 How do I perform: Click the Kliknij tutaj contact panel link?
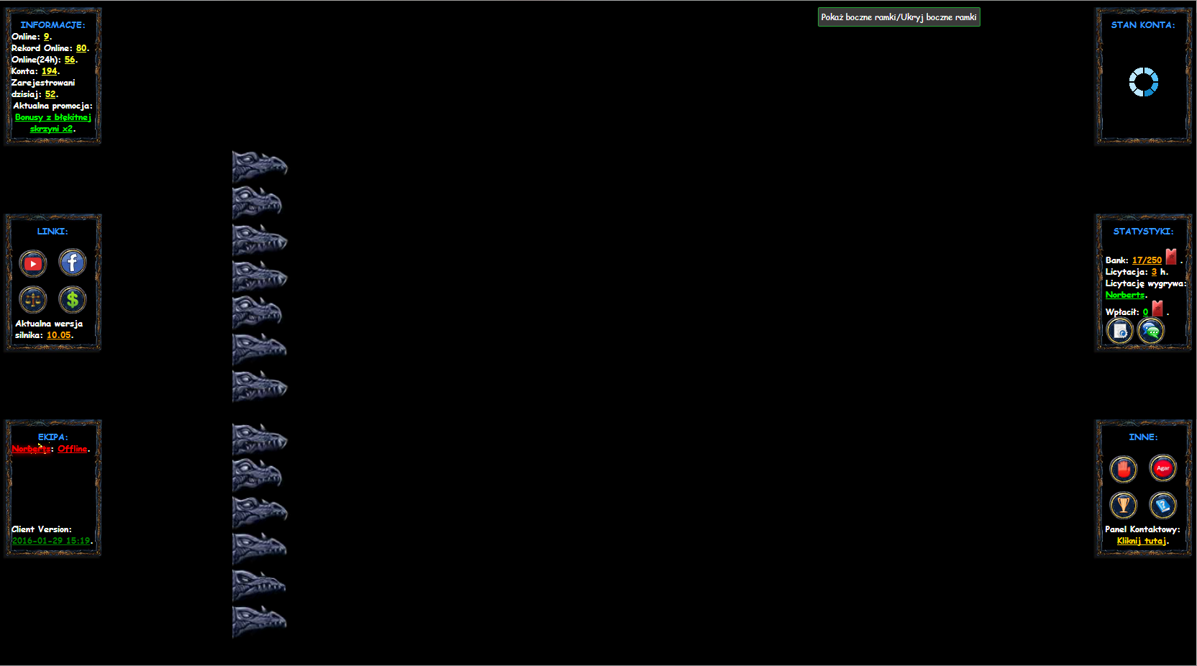1142,541
